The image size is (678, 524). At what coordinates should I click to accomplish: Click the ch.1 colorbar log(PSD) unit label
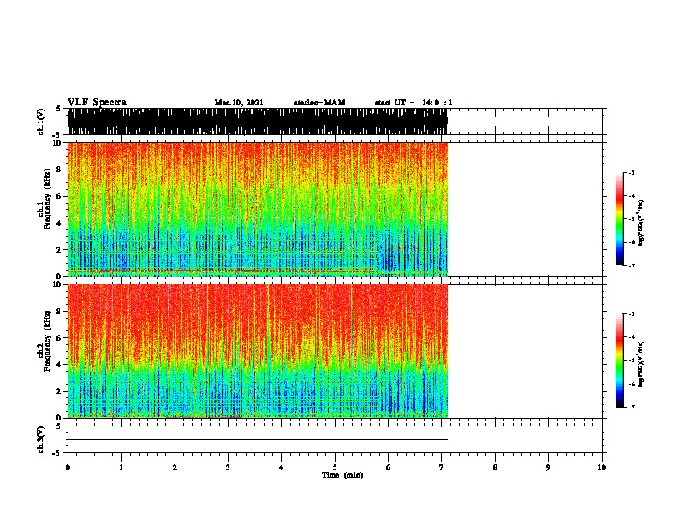click(x=640, y=223)
